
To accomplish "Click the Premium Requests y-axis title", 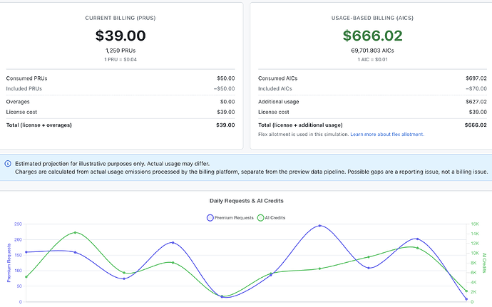I will (x=9, y=263).
